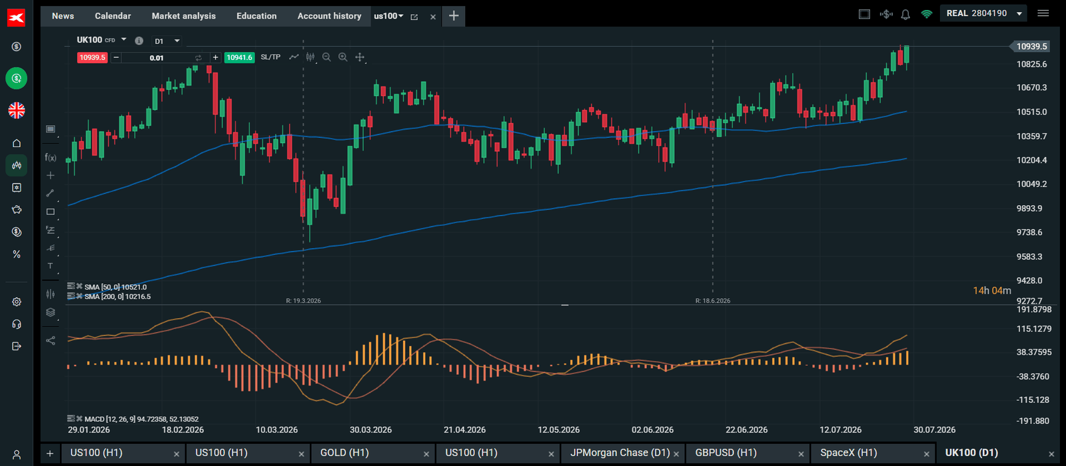Open the f(x) indicators tool

click(50, 158)
